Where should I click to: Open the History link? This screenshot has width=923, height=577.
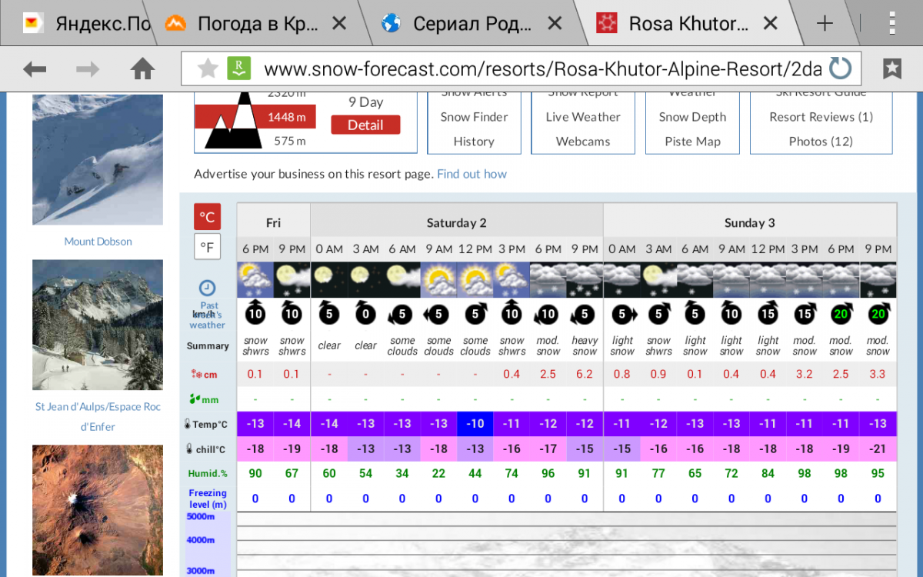[x=474, y=142]
